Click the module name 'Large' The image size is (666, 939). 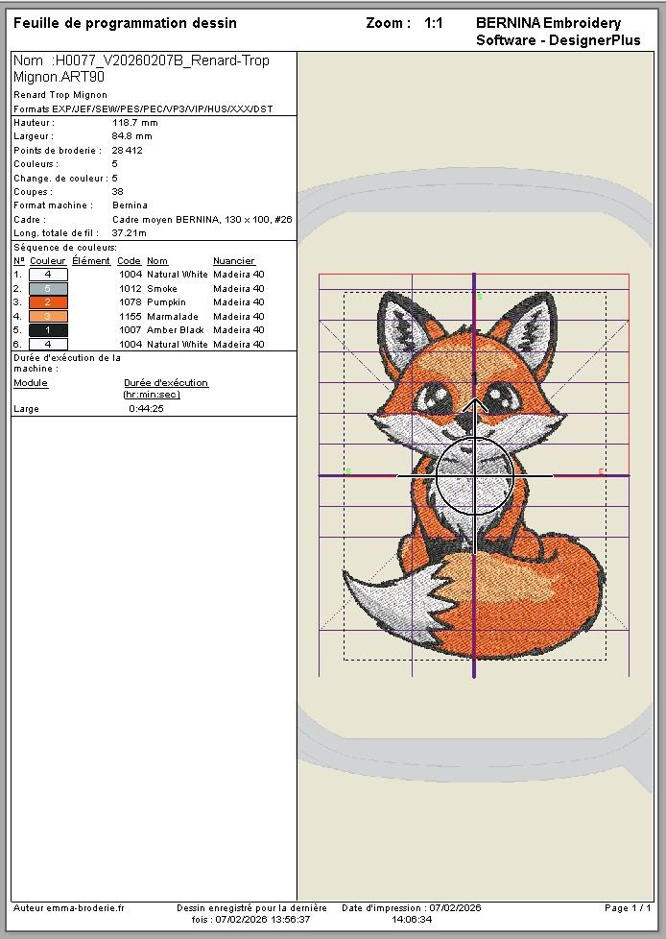(x=26, y=409)
